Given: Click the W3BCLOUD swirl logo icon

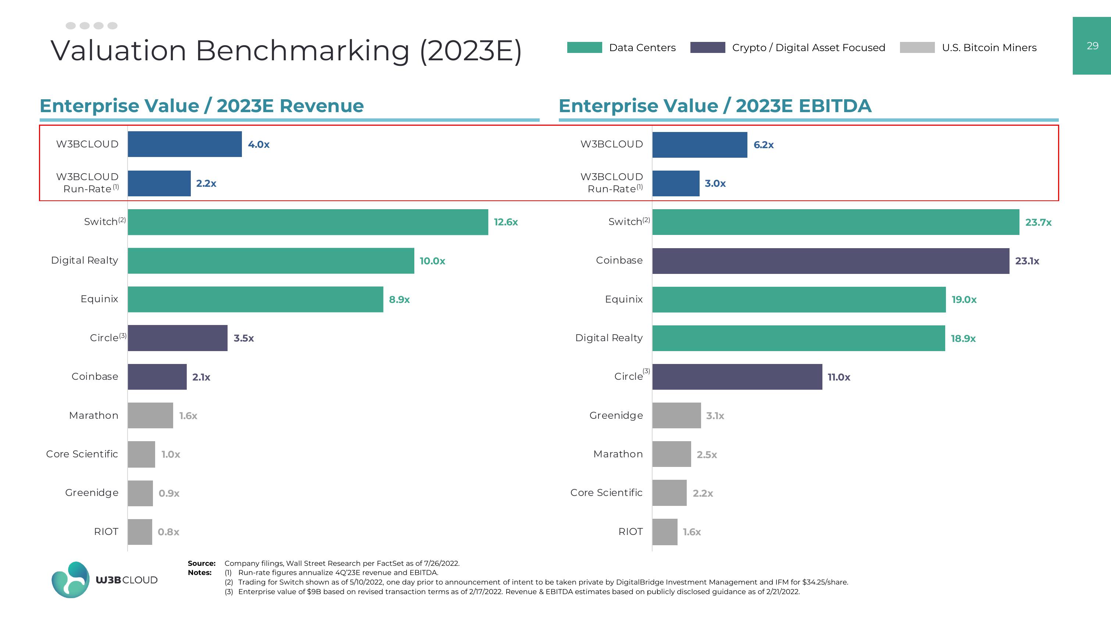Looking at the screenshot, I should pyautogui.click(x=70, y=580).
